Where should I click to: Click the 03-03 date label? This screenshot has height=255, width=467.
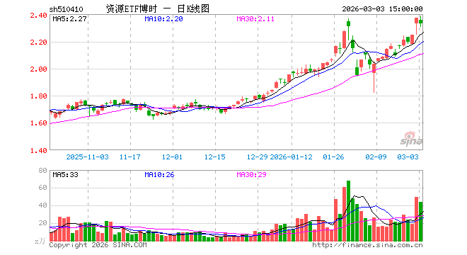[x=408, y=157]
